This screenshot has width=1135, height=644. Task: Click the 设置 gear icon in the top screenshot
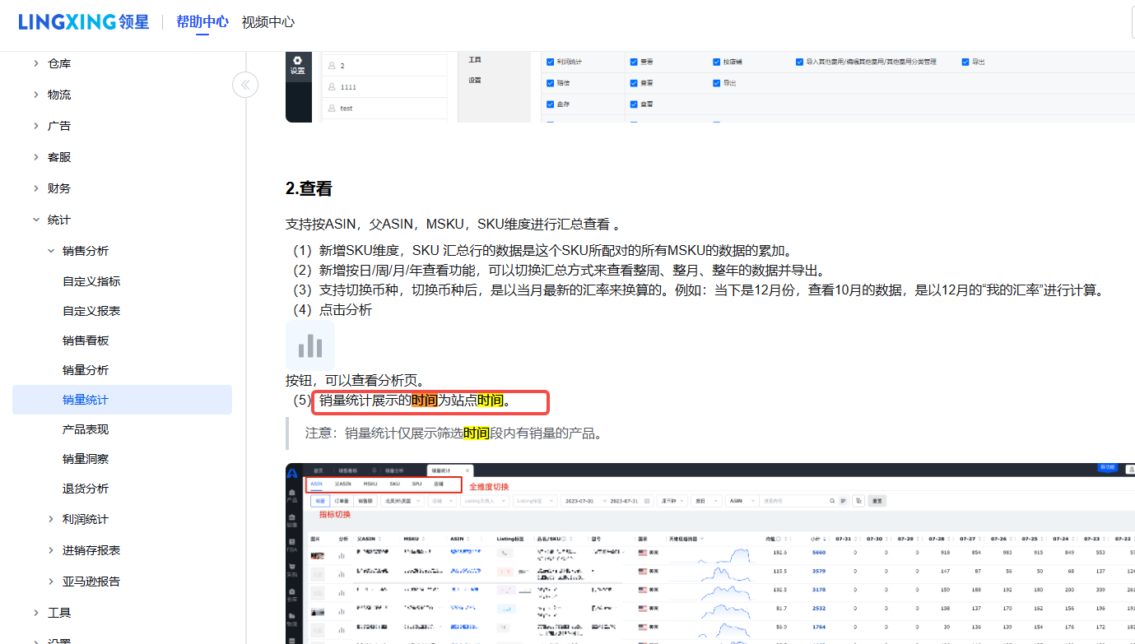coord(297,65)
